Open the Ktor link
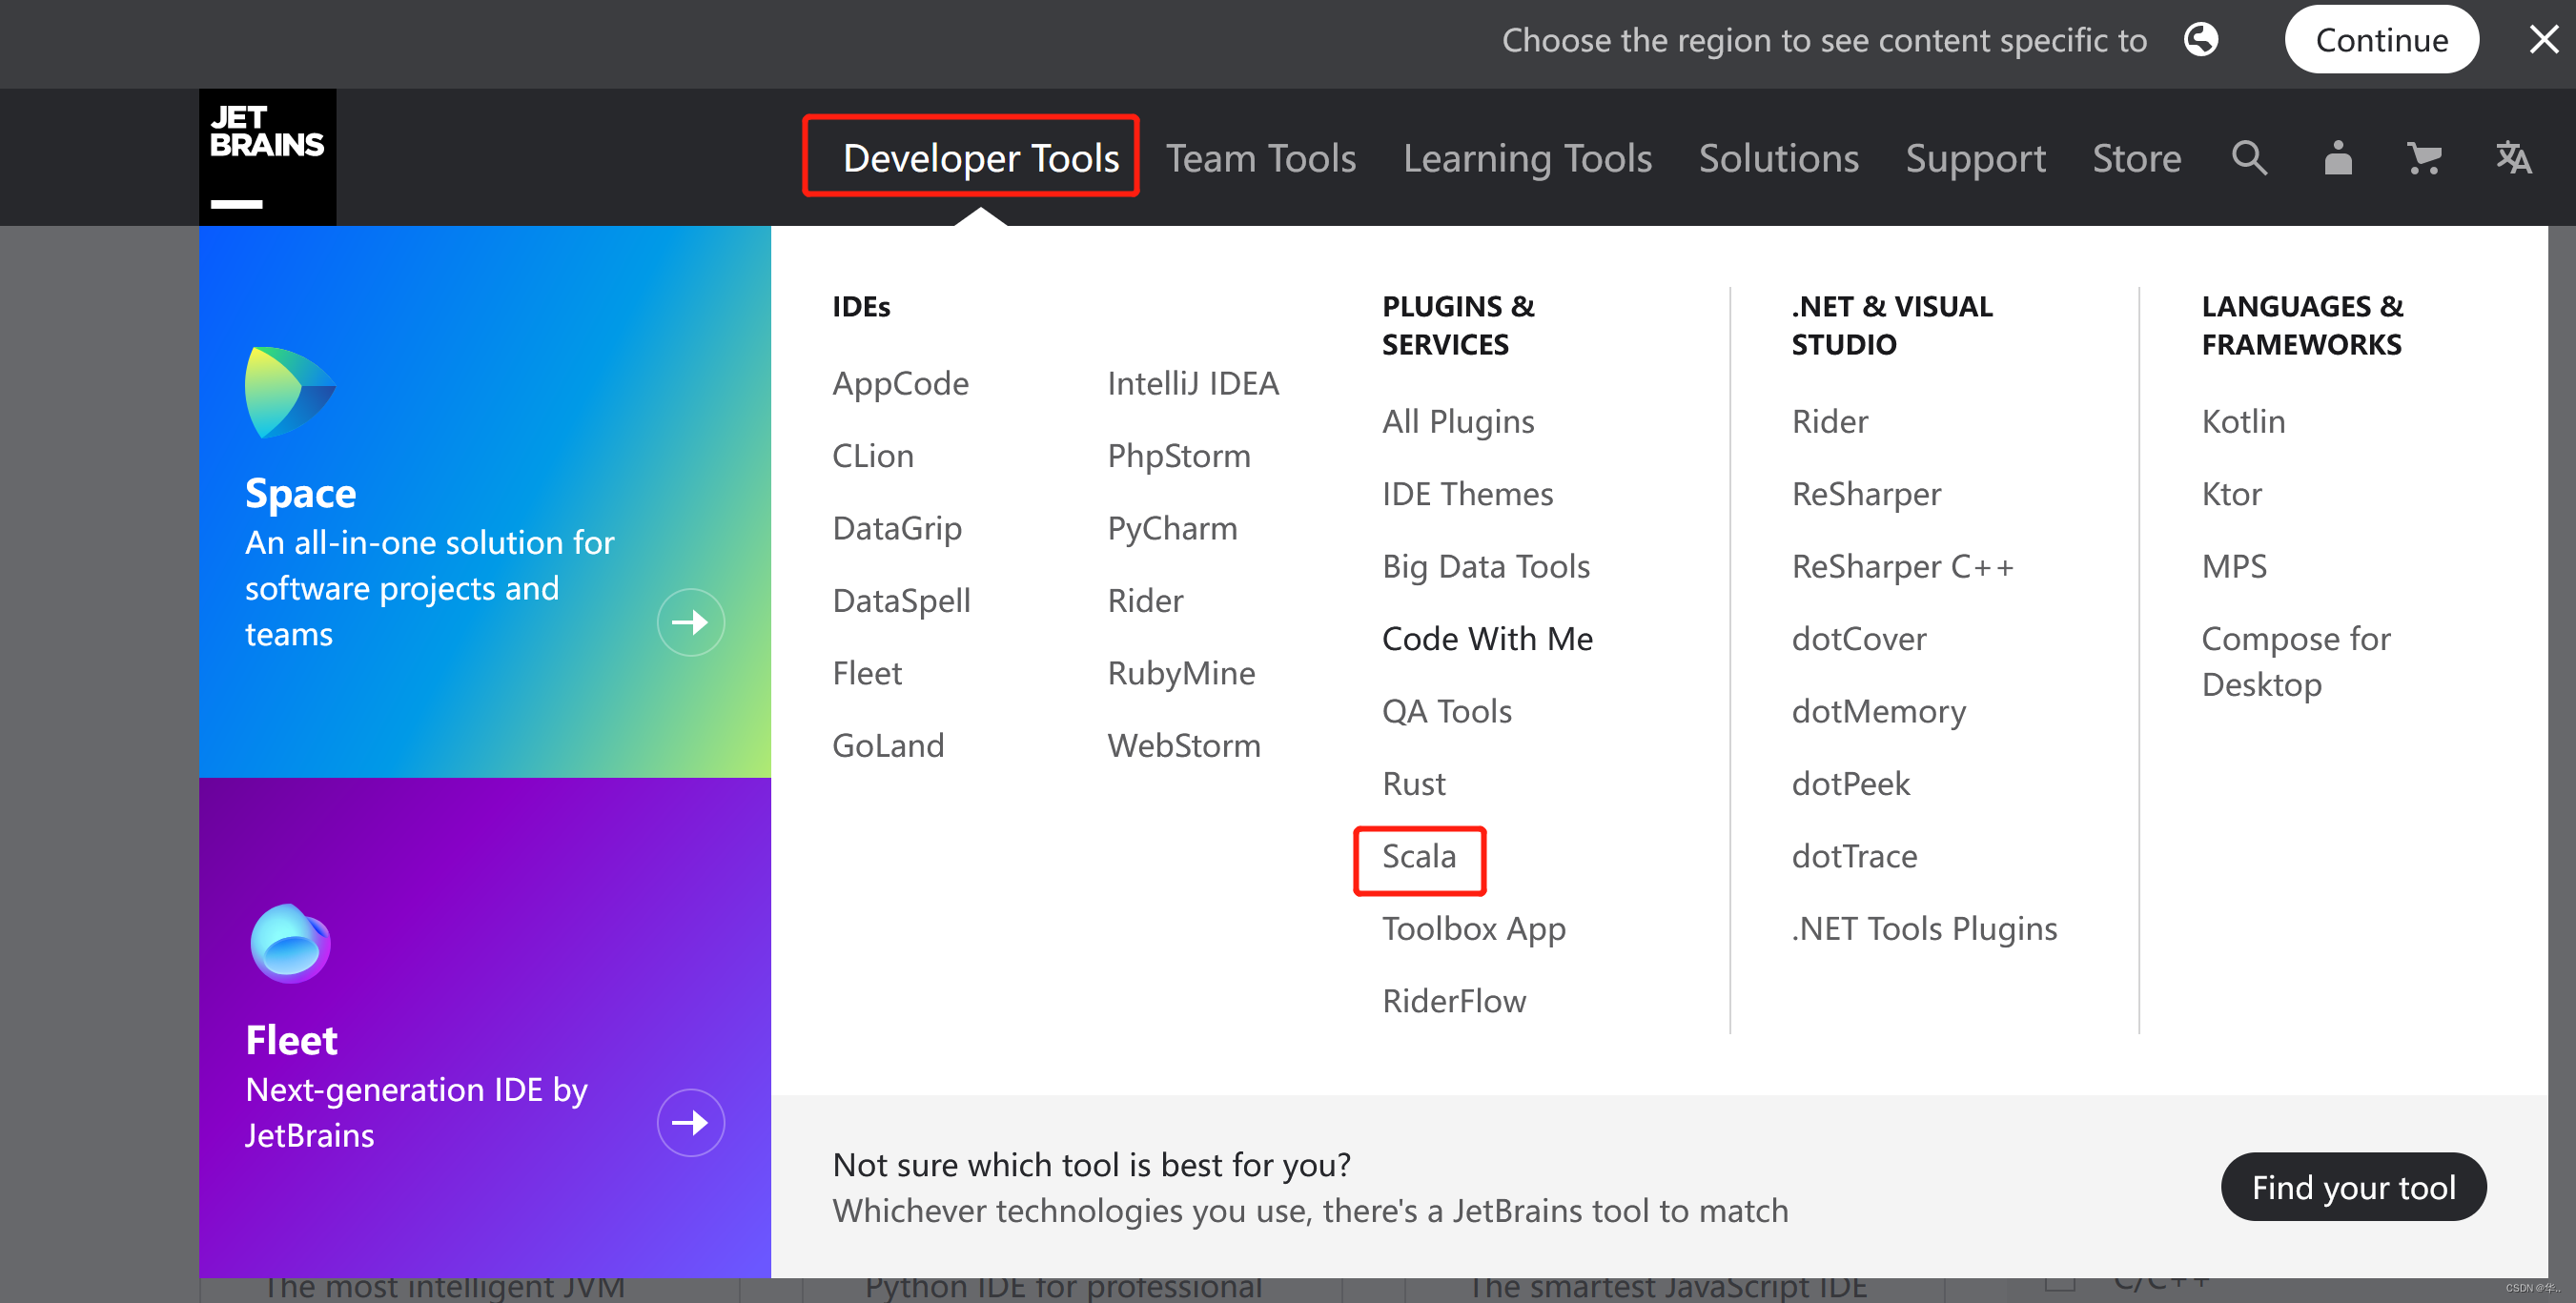This screenshot has height=1303, width=2576. pos(2231,494)
